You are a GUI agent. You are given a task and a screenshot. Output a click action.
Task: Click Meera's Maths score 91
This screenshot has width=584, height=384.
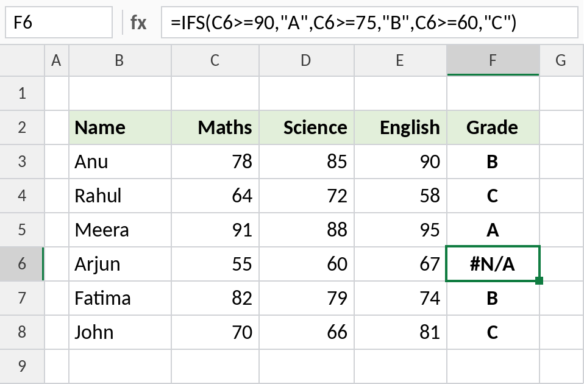215,230
